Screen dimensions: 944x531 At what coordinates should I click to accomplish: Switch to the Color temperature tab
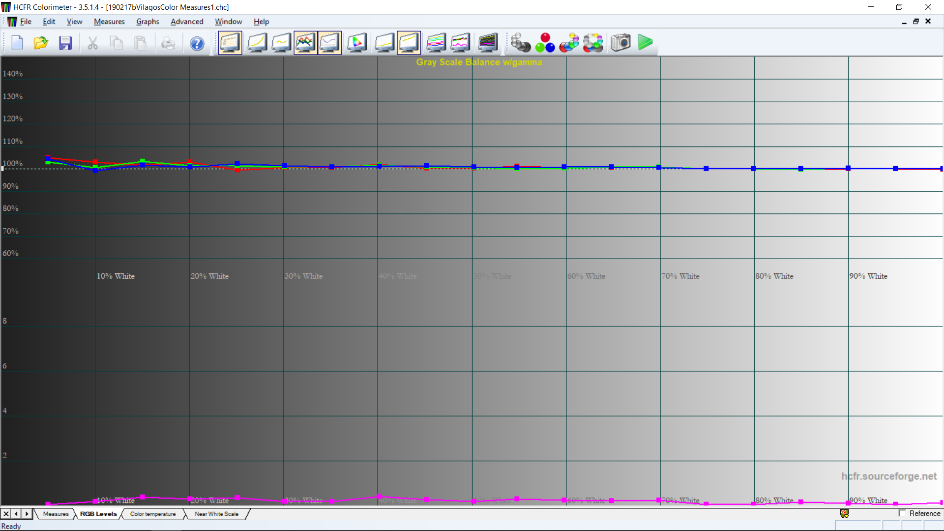pyautogui.click(x=153, y=514)
